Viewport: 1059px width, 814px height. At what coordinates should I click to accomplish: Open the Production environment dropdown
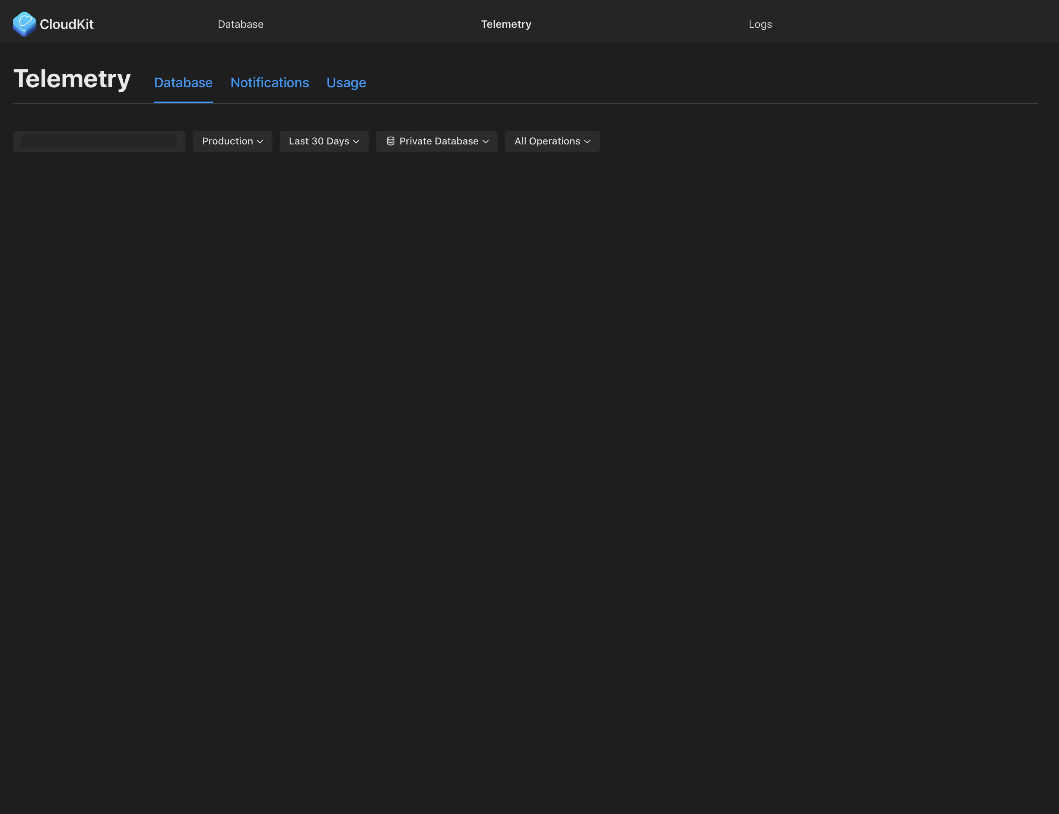click(x=227, y=141)
